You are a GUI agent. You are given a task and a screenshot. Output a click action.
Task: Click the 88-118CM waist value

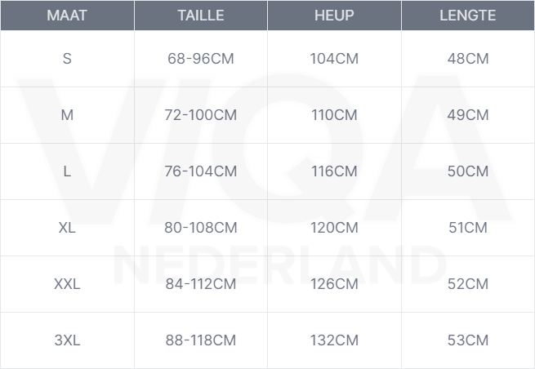pos(200,340)
